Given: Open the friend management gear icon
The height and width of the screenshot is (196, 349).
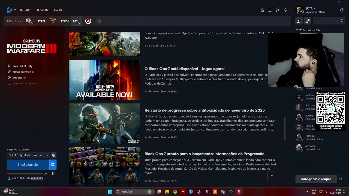Looking at the screenshot, I should point(308,21).
